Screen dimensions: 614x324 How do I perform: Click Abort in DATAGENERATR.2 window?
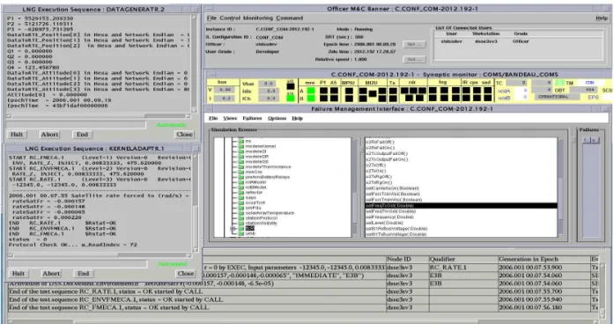pos(49,134)
